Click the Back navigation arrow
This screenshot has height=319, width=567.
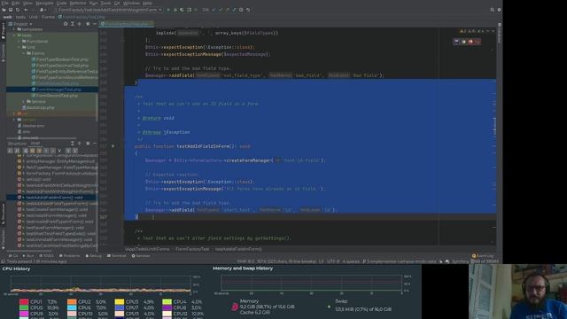pos(26,10)
